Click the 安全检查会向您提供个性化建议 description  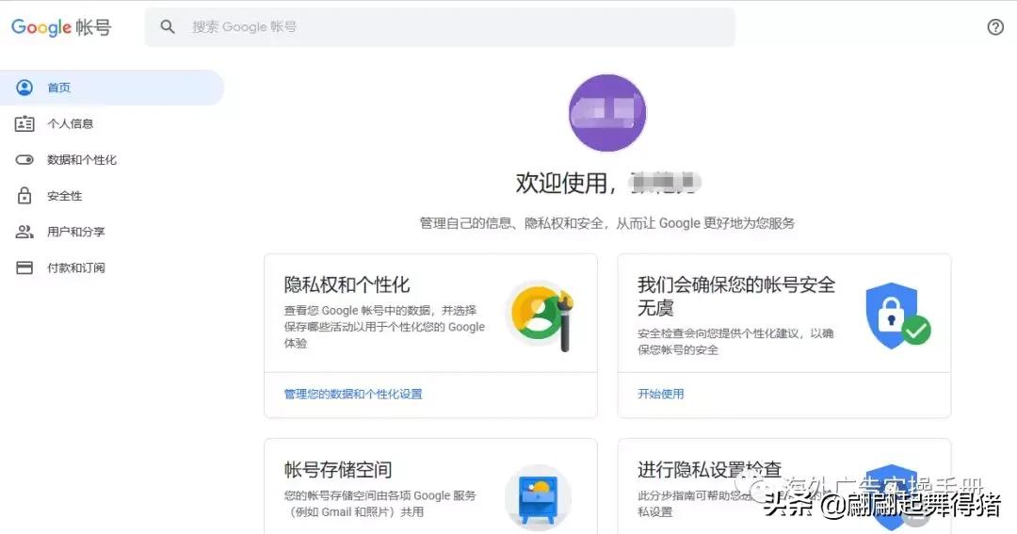pos(735,341)
